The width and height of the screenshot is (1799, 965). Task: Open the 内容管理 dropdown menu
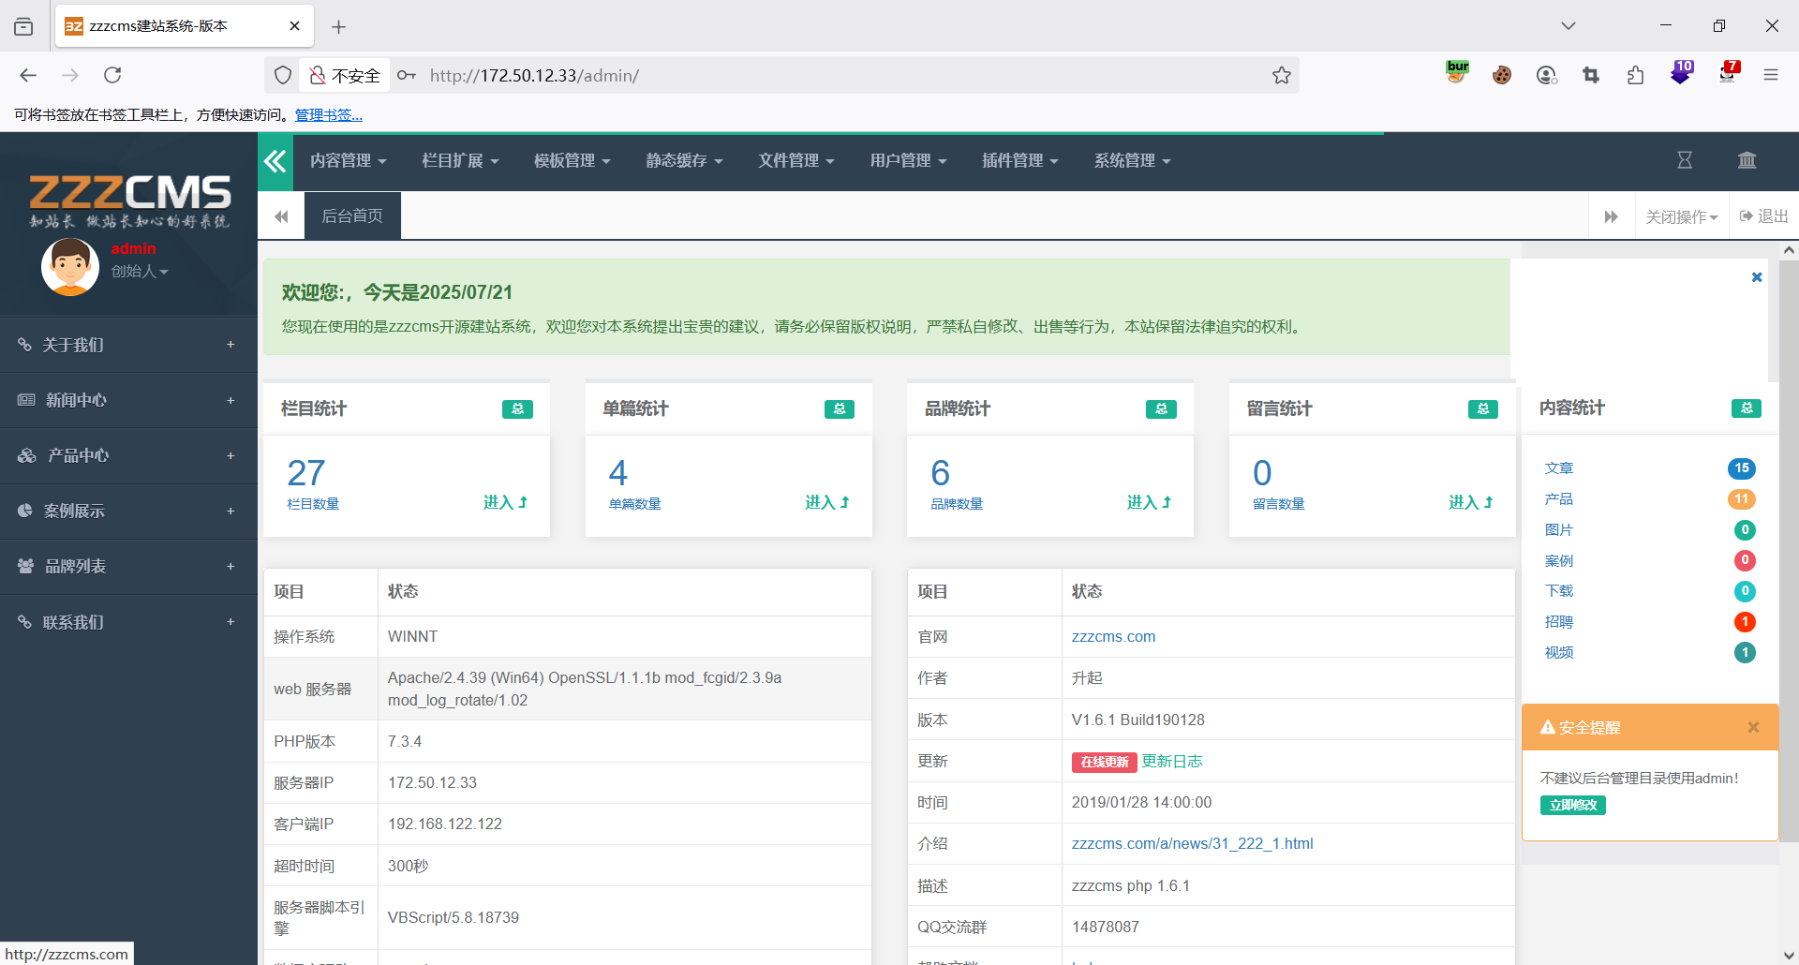coord(349,161)
